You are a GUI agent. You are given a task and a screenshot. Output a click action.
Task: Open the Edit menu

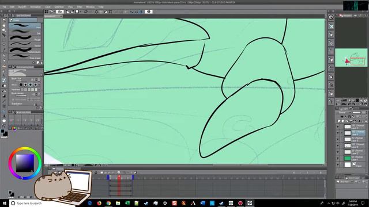12,7
